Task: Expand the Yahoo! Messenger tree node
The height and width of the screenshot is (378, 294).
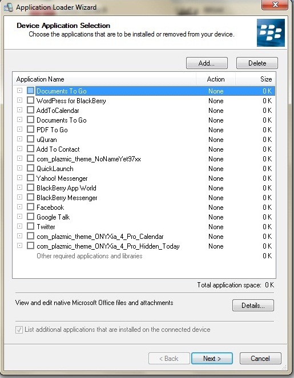Action: (x=20, y=178)
